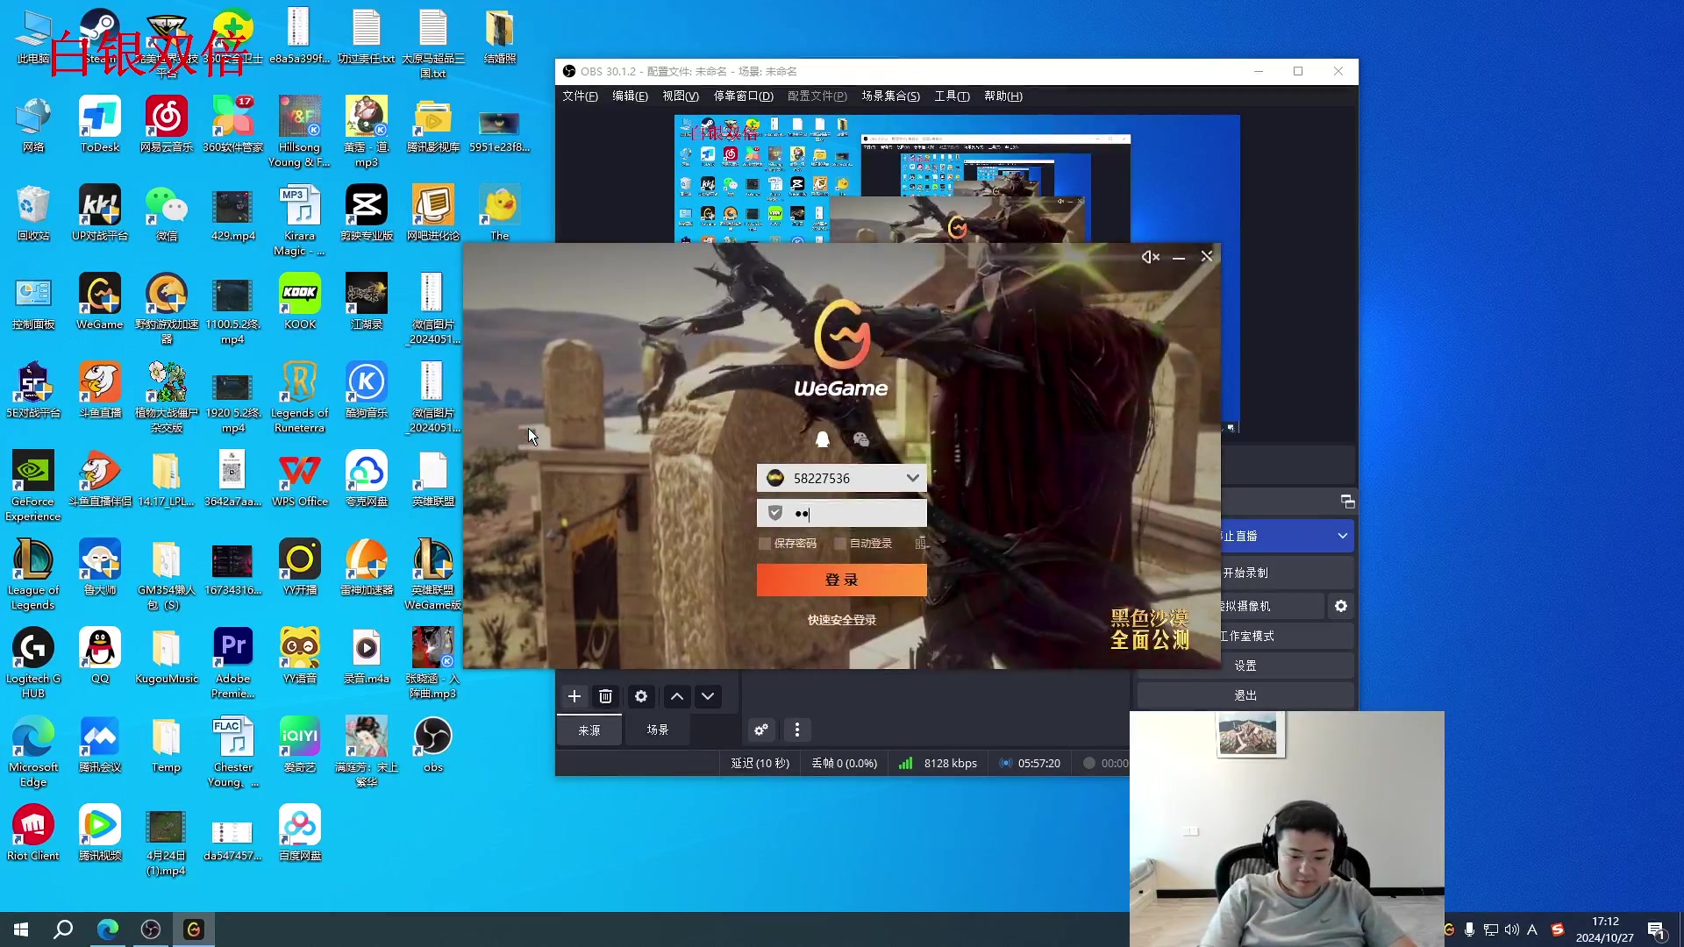Open QR code login in WeGame
Image resolution: width=1684 pixels, height=947 pixels.
point(920,544)
